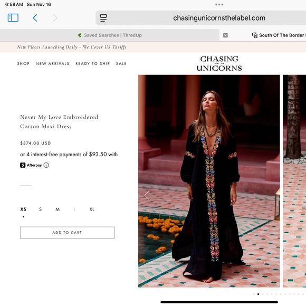This screenshot has height=306, width=306.
Task: Open the Afterpay info icon
Action: point(46,165)
